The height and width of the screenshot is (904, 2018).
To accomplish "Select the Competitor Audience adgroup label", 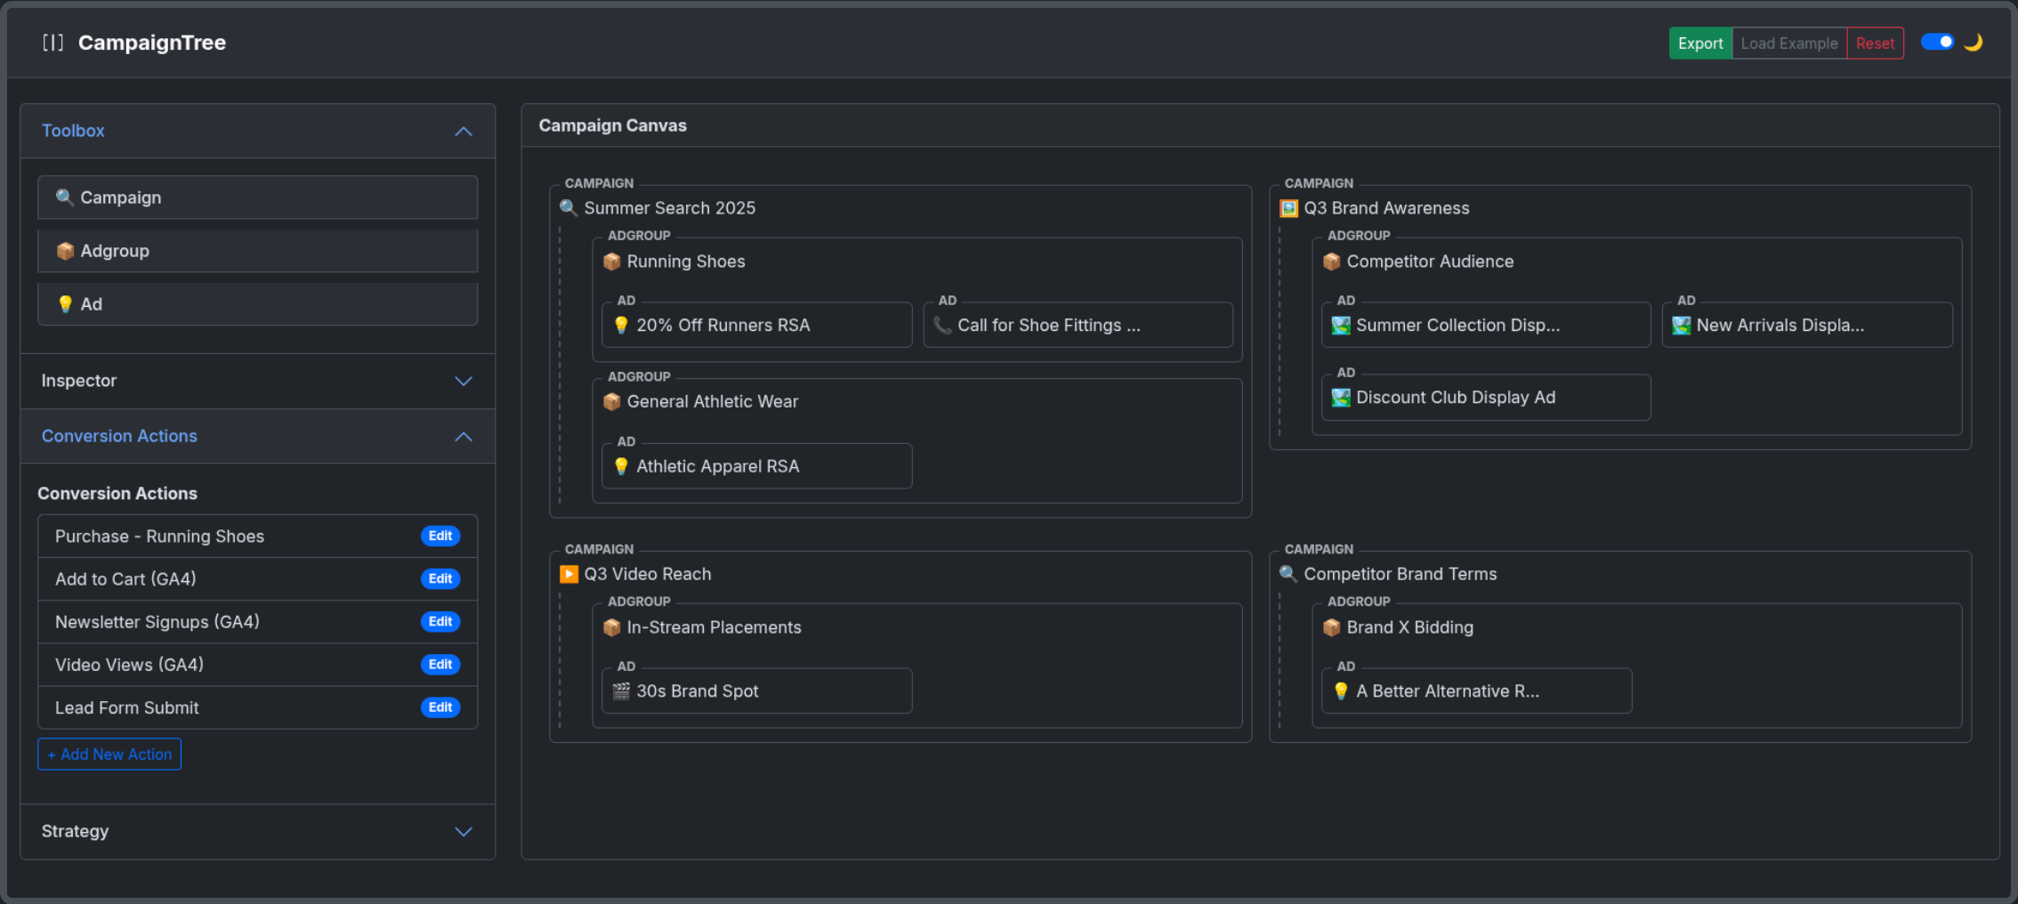I will [1430, 262].
